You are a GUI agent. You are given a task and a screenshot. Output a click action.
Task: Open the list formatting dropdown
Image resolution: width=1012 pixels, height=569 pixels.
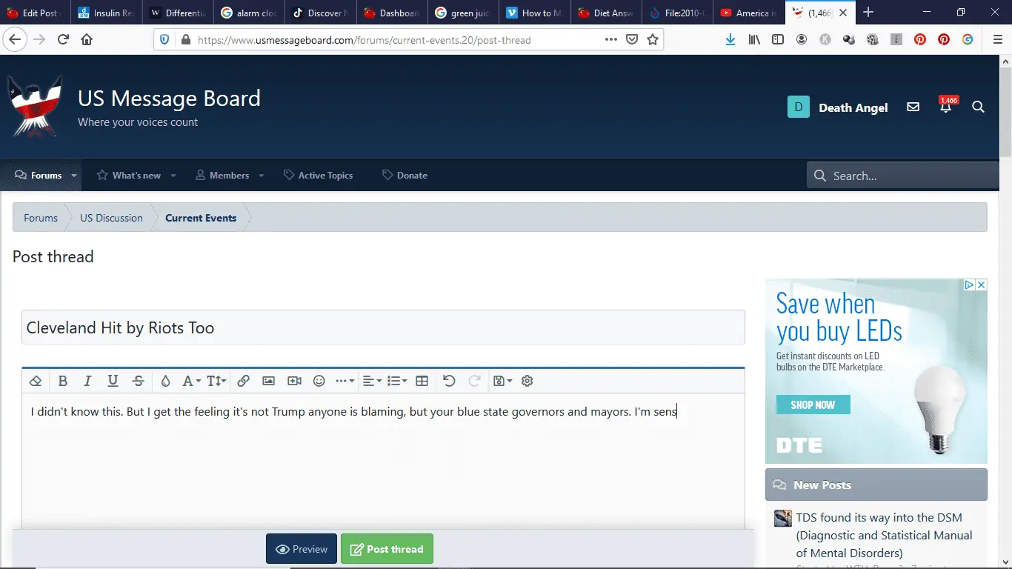(397, 381)
